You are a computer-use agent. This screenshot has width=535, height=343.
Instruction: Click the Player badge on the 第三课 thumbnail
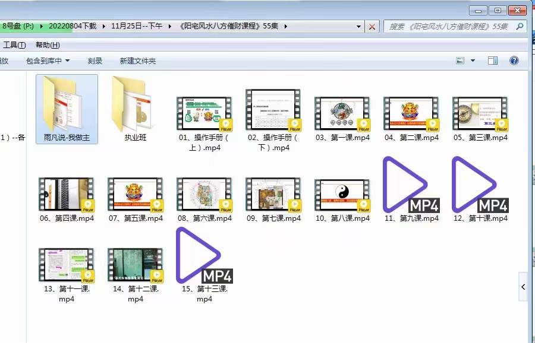(x=502, y=124)
